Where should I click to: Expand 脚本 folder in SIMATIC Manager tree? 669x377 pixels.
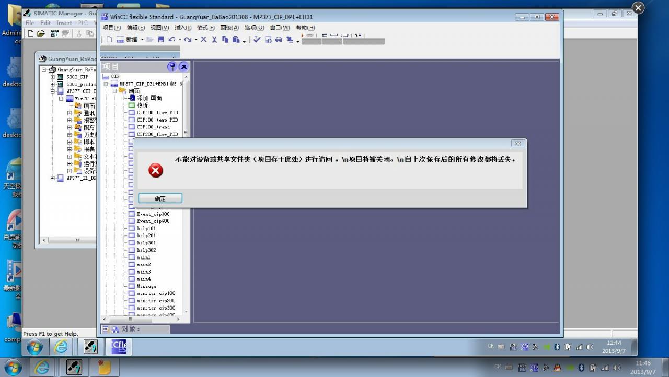[x=70, y=142]
